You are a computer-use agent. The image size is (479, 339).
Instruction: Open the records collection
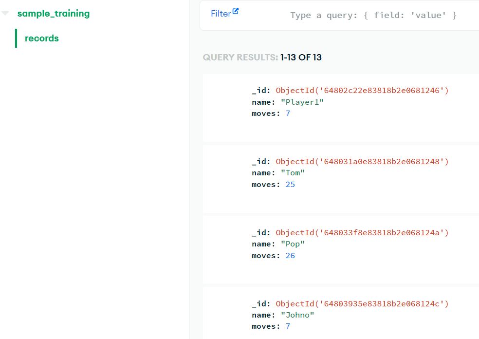[42, 38]
